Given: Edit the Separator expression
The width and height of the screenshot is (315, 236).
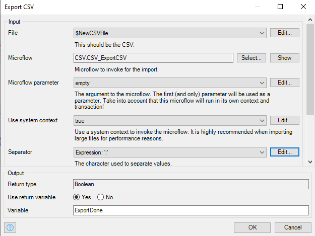Looking at the screenshot, I should (x=284, y=152).
